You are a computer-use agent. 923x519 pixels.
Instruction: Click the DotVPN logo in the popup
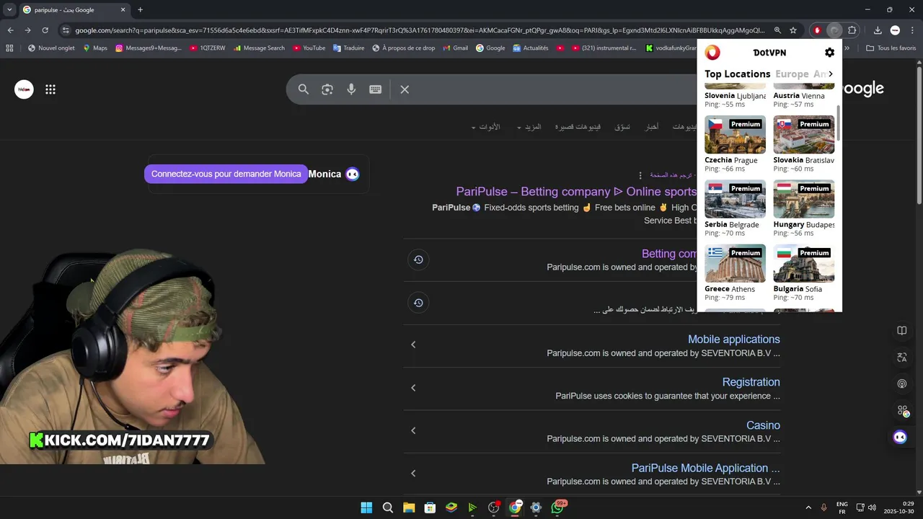click(x=712, y=52)
